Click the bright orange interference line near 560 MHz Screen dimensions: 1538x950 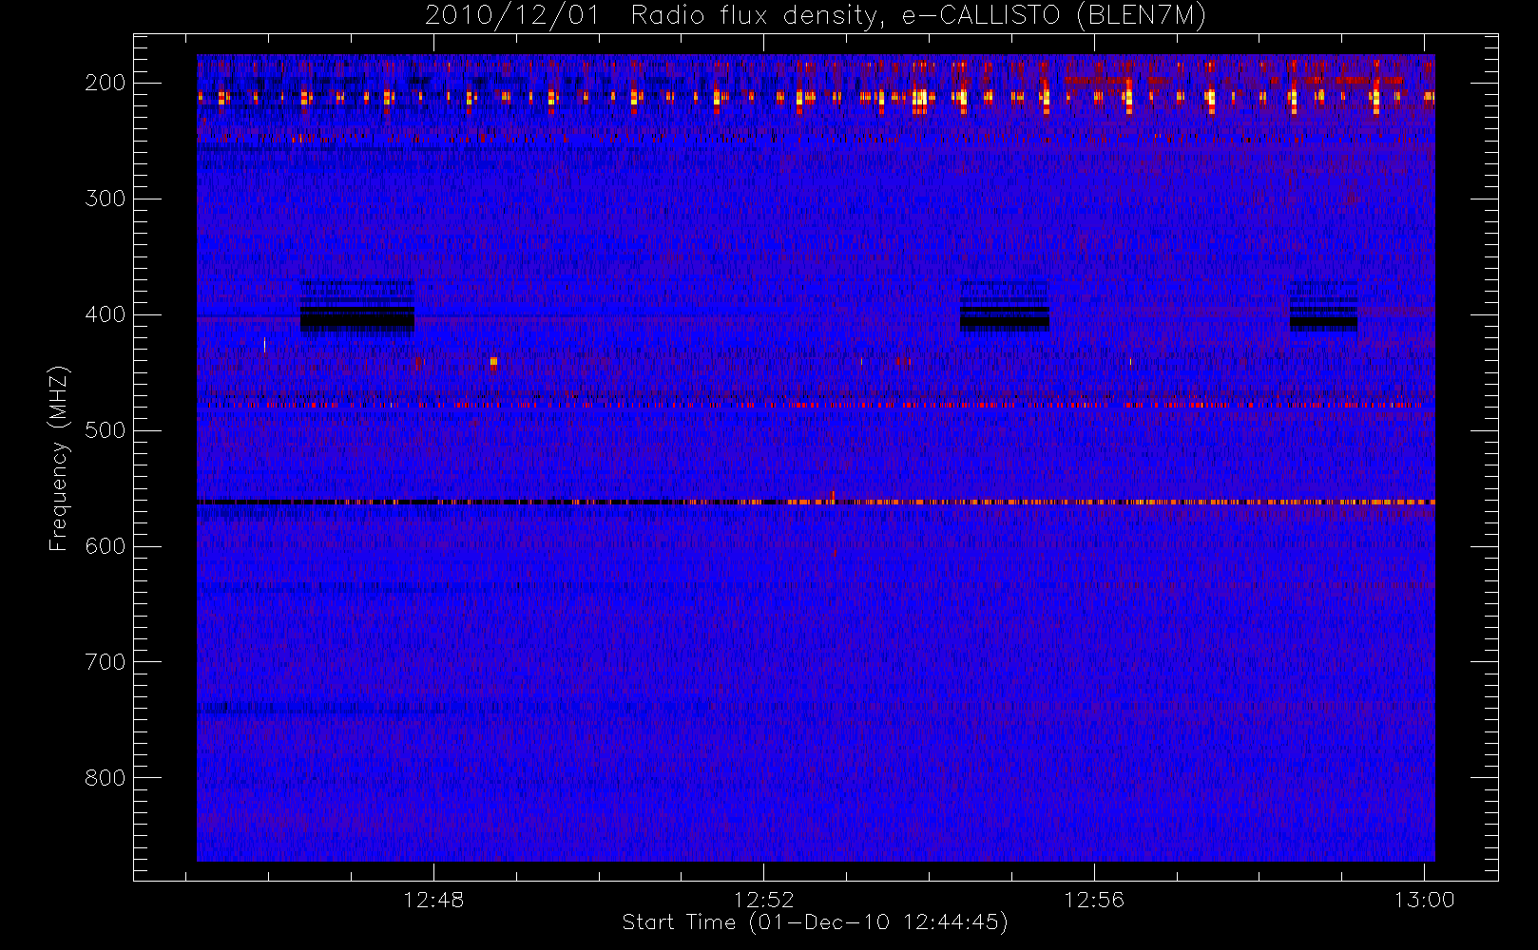(x=816, y=502)
